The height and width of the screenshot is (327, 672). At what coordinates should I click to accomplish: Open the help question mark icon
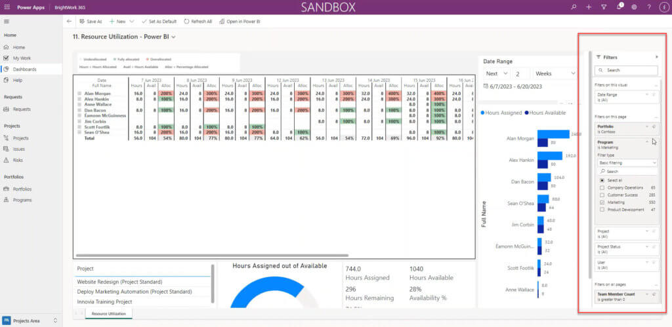649,7
